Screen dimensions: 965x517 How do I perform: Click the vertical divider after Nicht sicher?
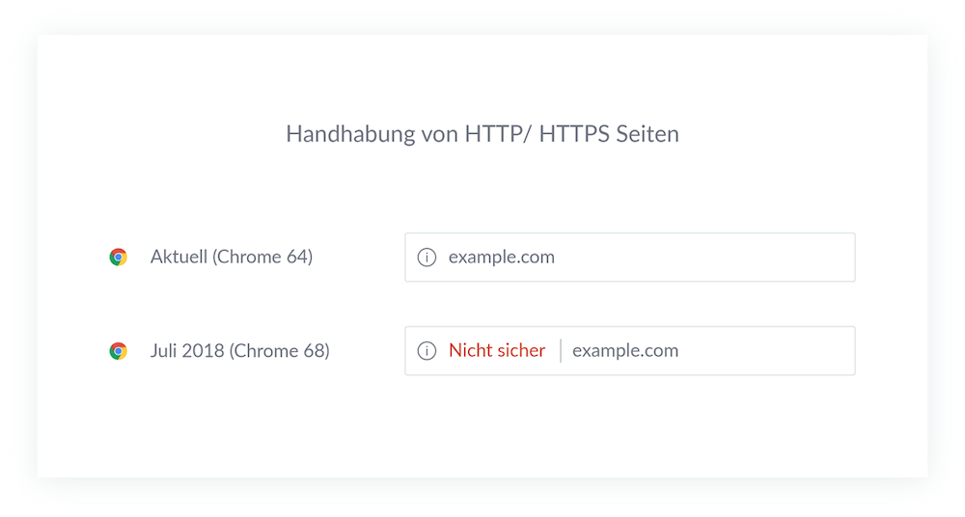(x=561, y=351)
